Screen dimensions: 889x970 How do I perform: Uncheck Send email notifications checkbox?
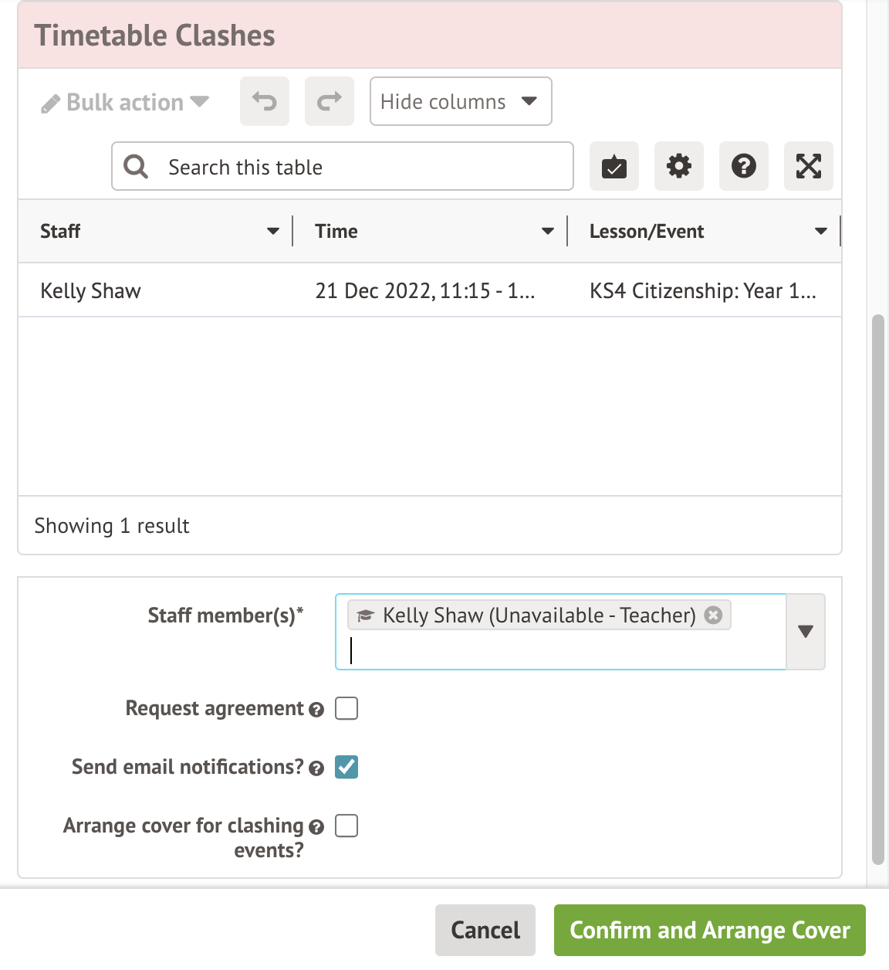[x=346, y=767]
